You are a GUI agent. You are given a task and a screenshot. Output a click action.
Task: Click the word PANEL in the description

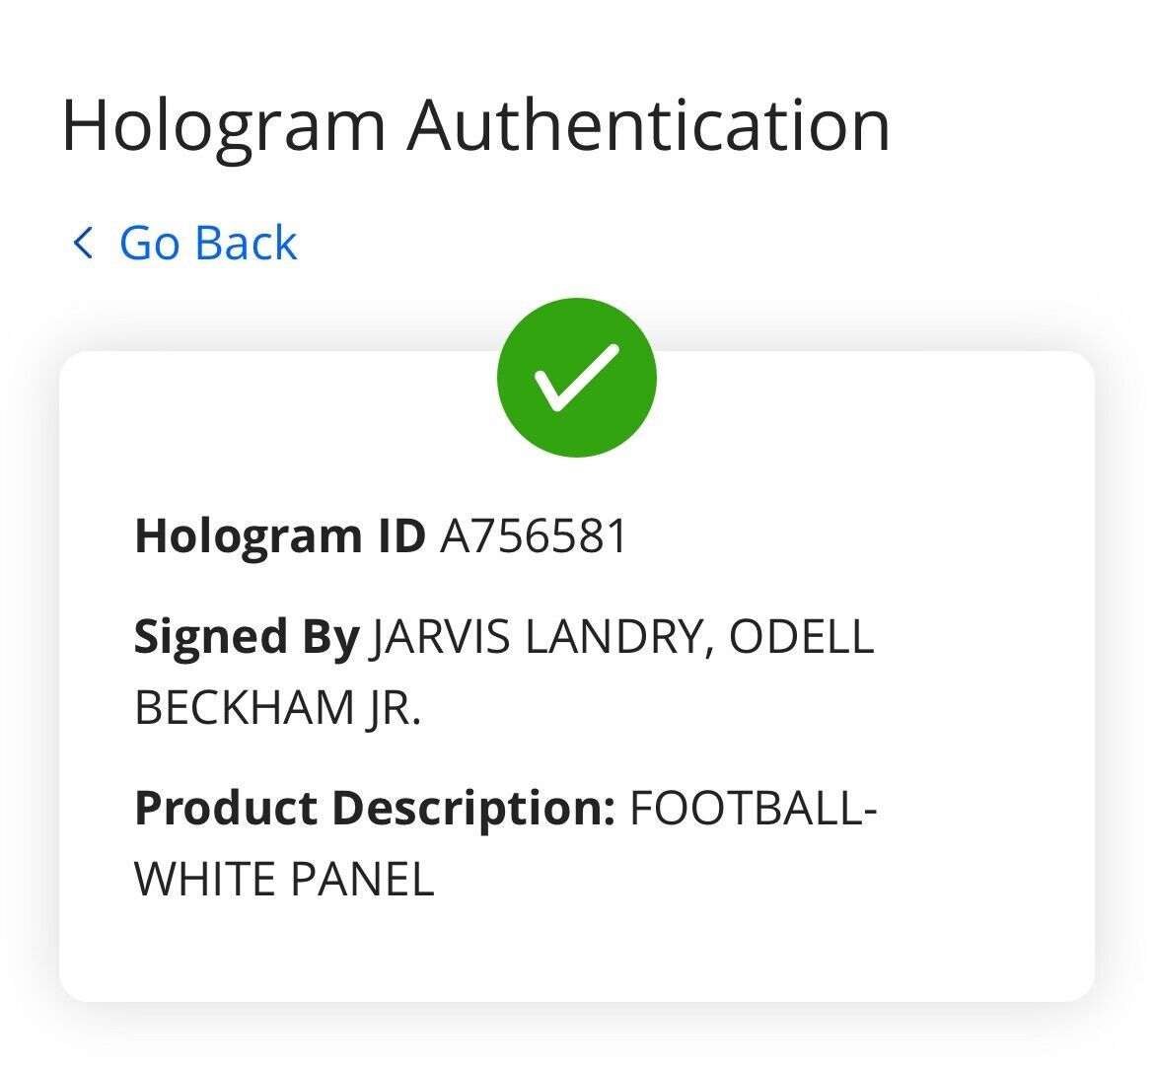pos(360,879)
